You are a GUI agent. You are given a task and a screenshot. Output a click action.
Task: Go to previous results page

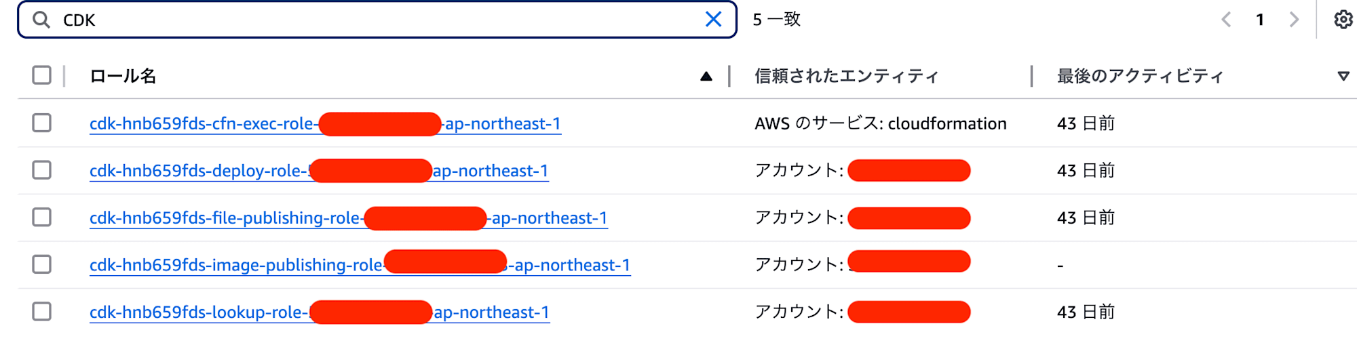(1226, 20)
